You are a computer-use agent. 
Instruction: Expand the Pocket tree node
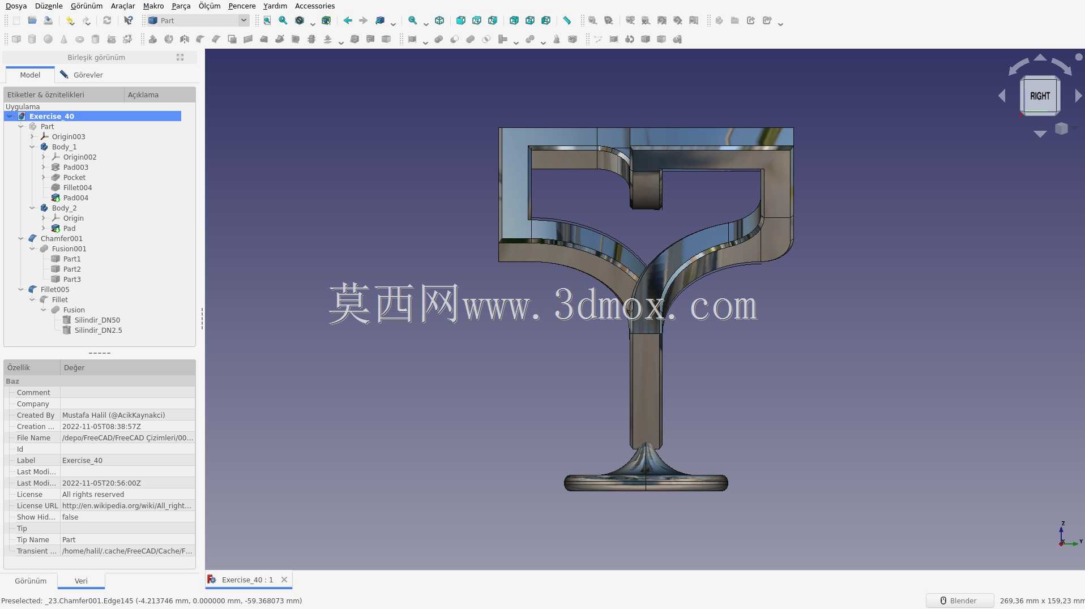[44, 177]
